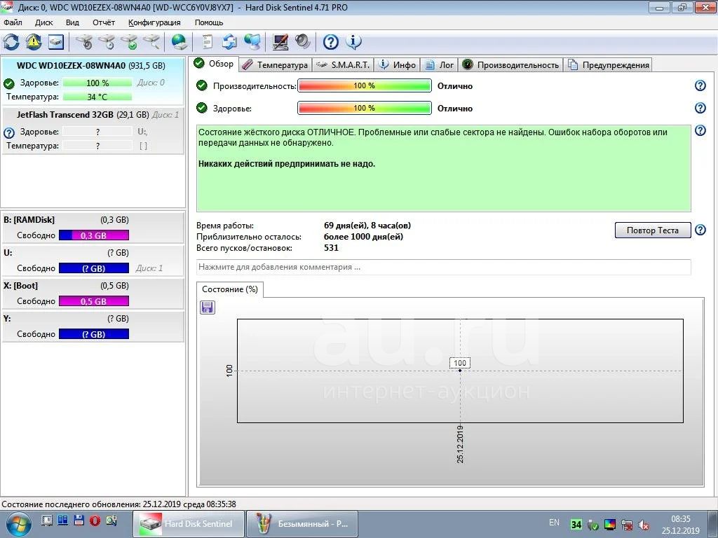
Task: Click the floppy disk quick launch icon
Action: 79,520
